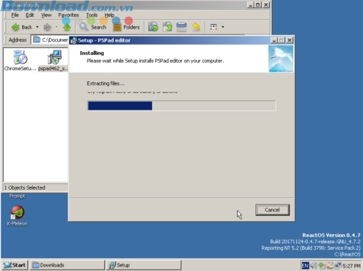Open the Search pane in Explorer
Image resolution: width=363 pixels, height=271 pixels.
(93, 27)
